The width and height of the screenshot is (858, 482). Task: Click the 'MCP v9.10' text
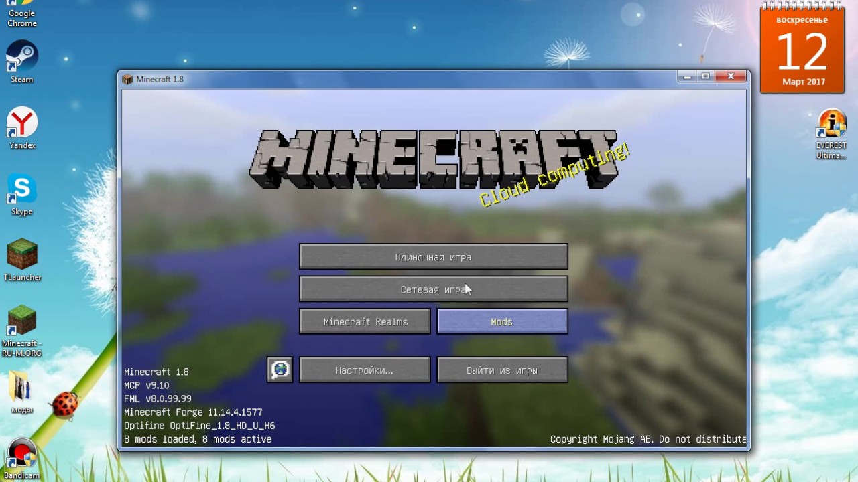click(x=146, y=386)
